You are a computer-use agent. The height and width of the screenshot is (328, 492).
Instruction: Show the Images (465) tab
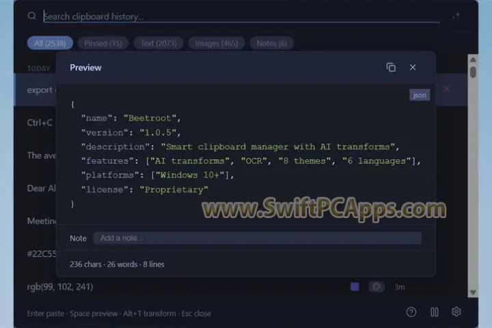tap(217, 43)
